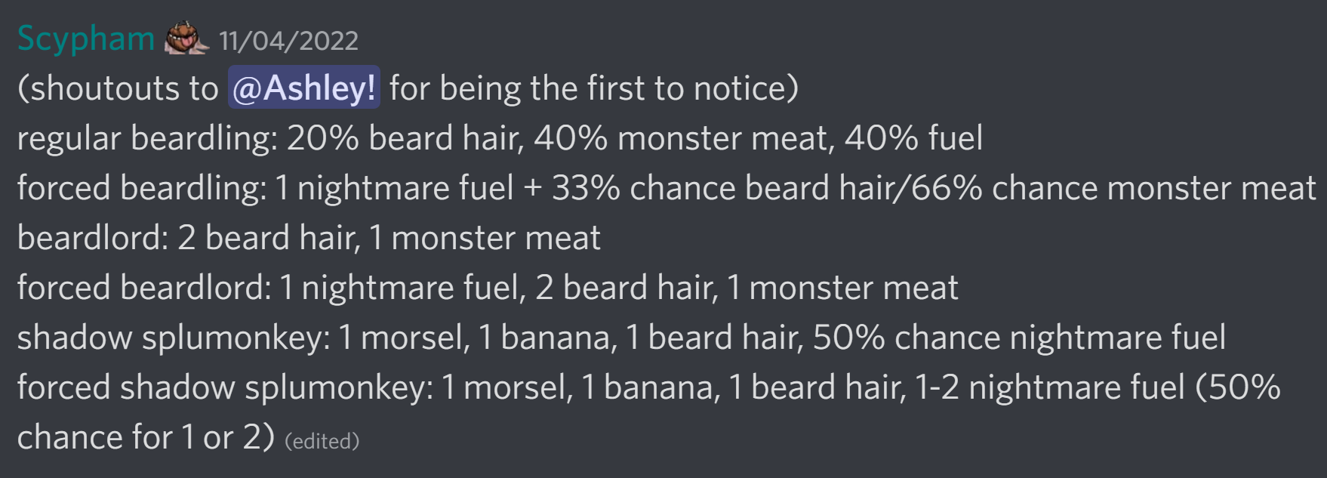
Task: Click the text "66% chance monster meat"
Action: coord(1113,188)
